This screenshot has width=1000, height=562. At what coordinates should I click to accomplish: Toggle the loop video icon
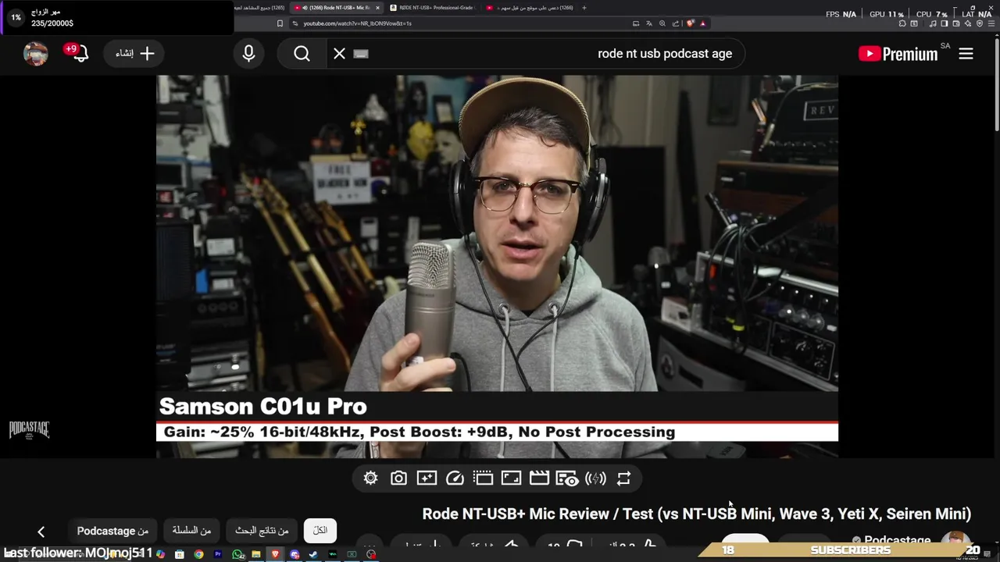[623, 478]
